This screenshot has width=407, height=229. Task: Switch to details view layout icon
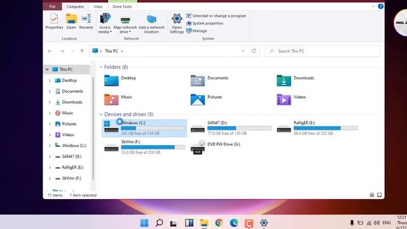371,195
